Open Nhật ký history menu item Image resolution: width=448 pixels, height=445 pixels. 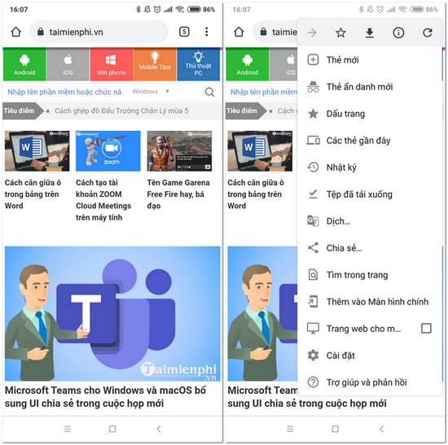[370, 168]
